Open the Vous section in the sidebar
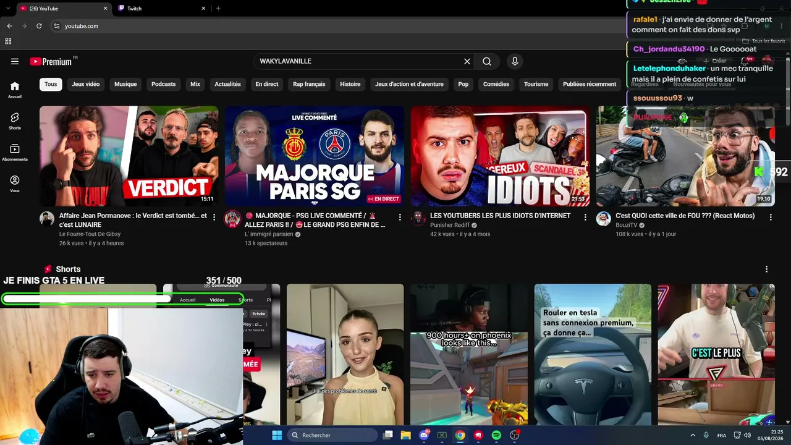791x445 pixels. (x=15, y=184)
